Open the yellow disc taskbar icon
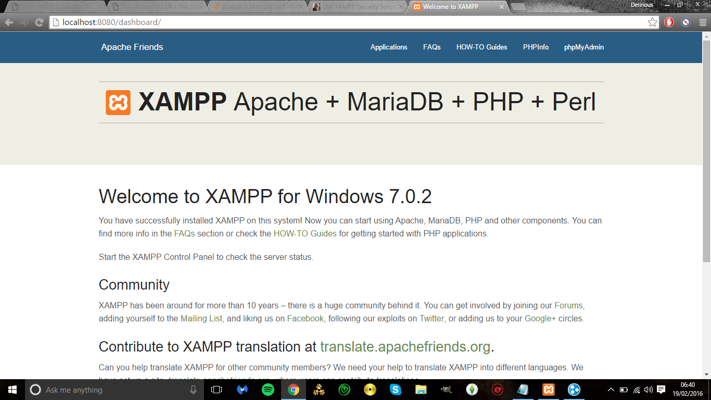The image size is (711, 400). [x=370, y=390]
